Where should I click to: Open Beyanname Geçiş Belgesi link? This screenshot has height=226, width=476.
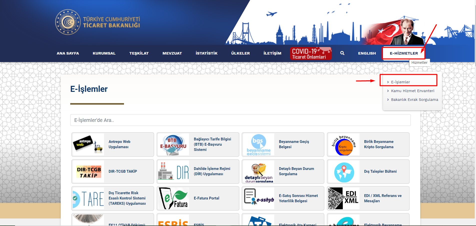point(294,144)
